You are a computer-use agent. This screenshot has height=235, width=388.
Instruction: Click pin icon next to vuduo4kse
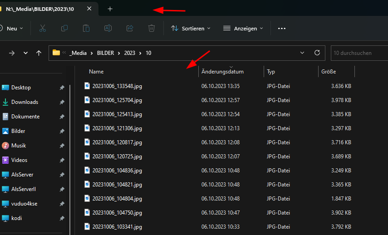pos(62,204)
